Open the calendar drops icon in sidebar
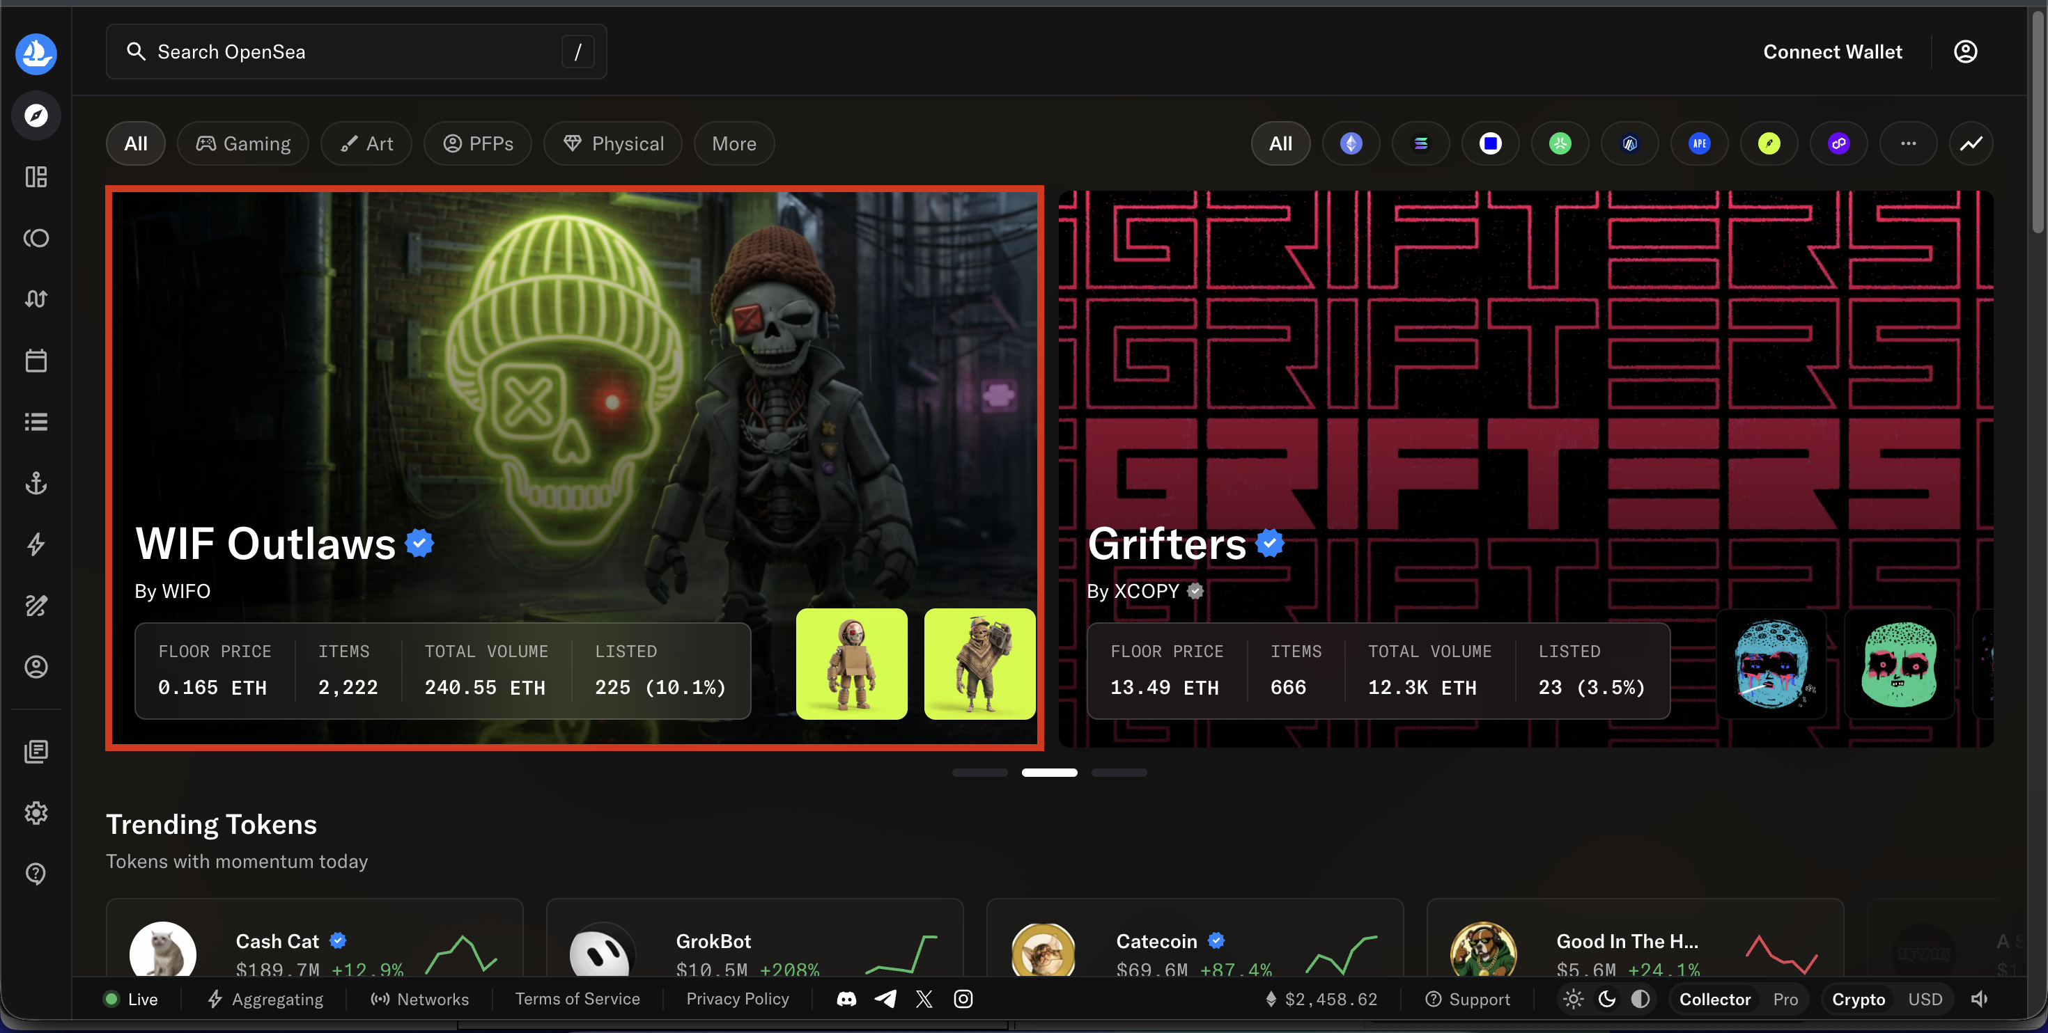2048x1033 pixels. 36,360
